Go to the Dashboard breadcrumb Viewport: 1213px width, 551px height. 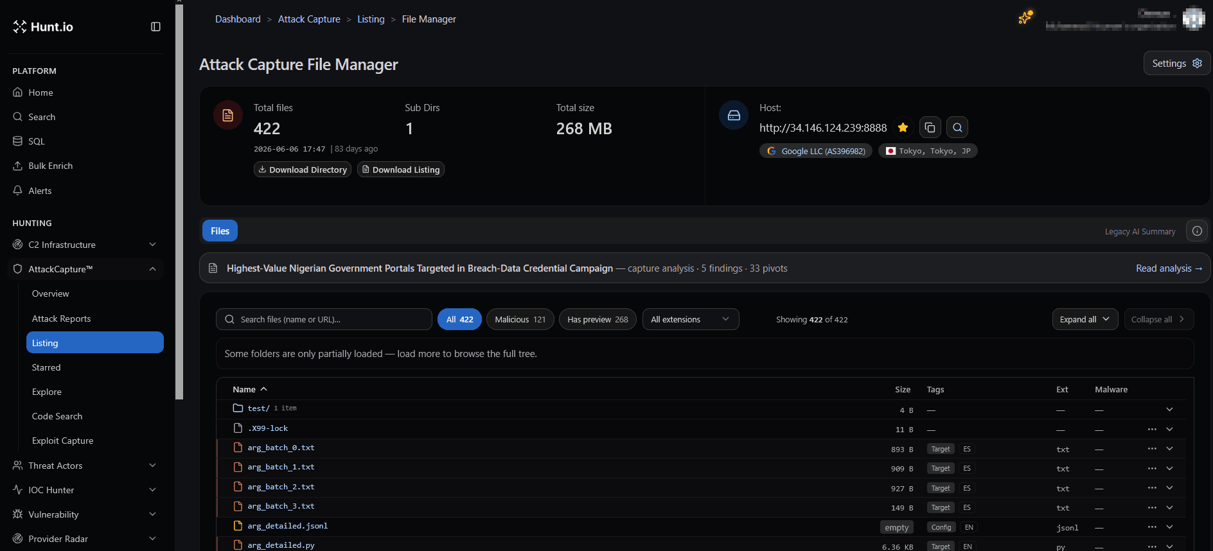pos(238,19)
